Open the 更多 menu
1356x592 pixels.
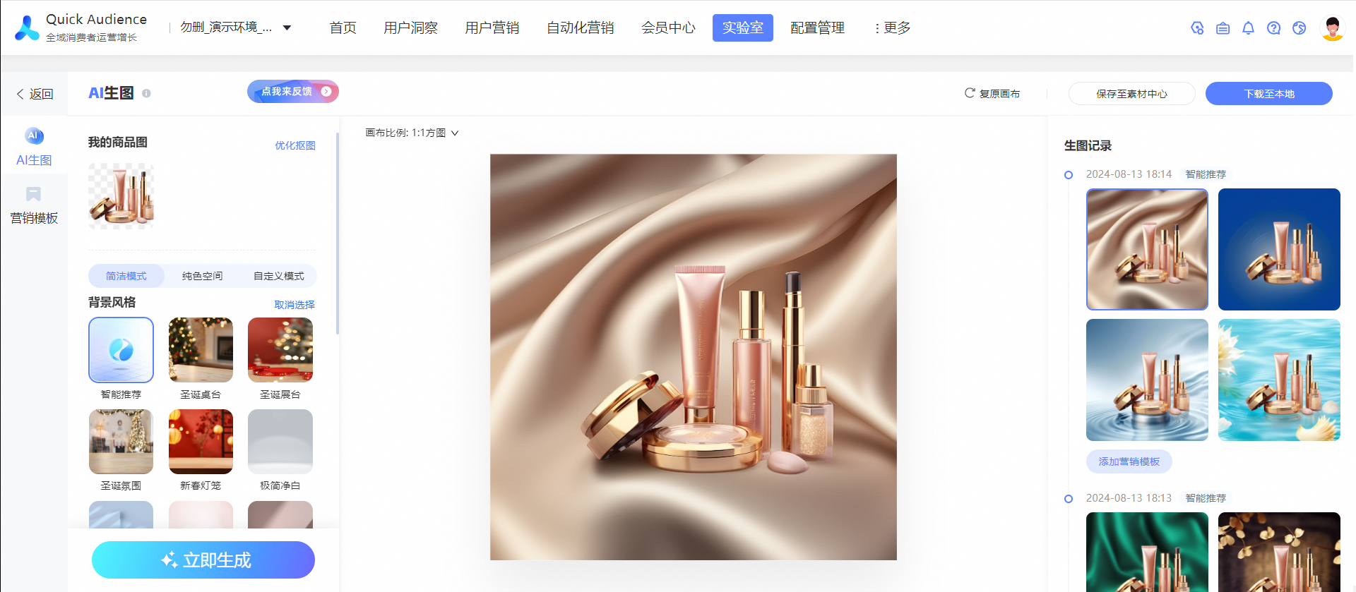pyautogui.click(x=892, y=28)
